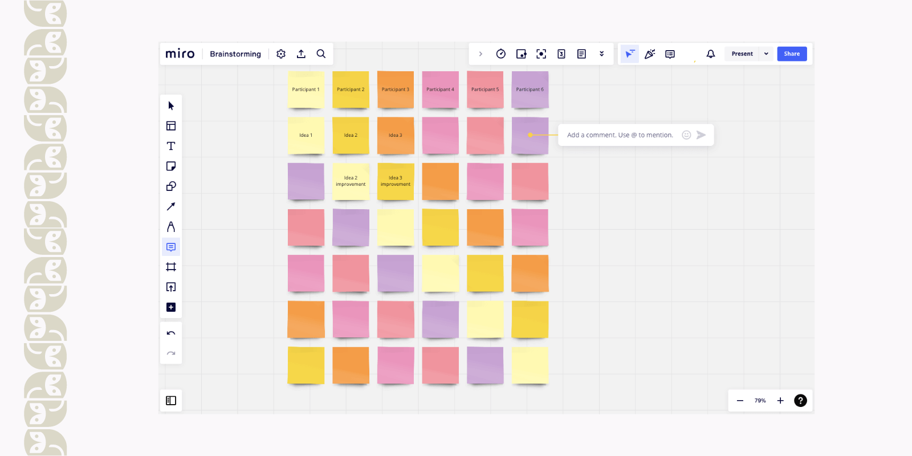Image resolution: width=912 pixels, height=456 pixels.
Task: Select the Pen tool
Action: tap(171, 227)
